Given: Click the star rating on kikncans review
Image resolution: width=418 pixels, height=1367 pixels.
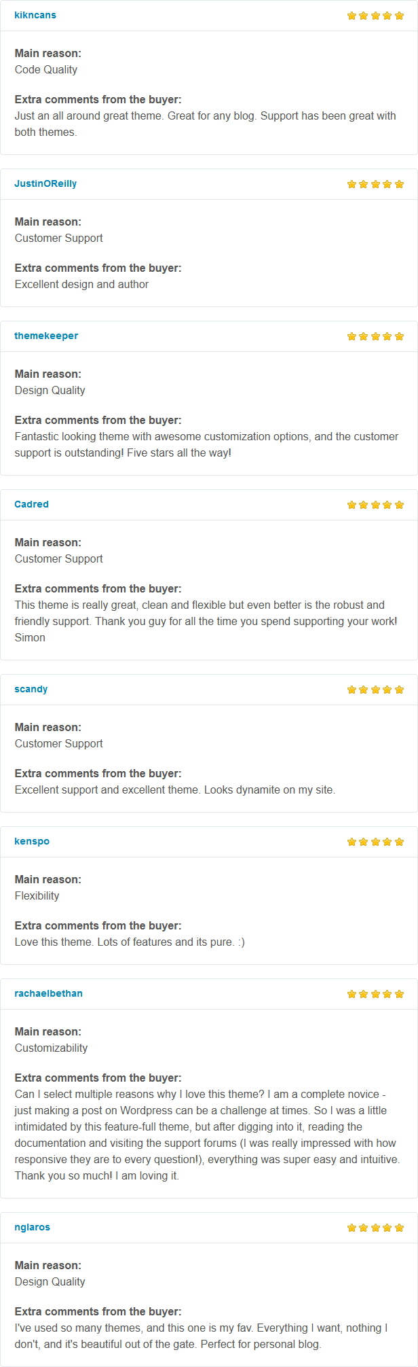Looking at the screenshot, I should point(375,16).
